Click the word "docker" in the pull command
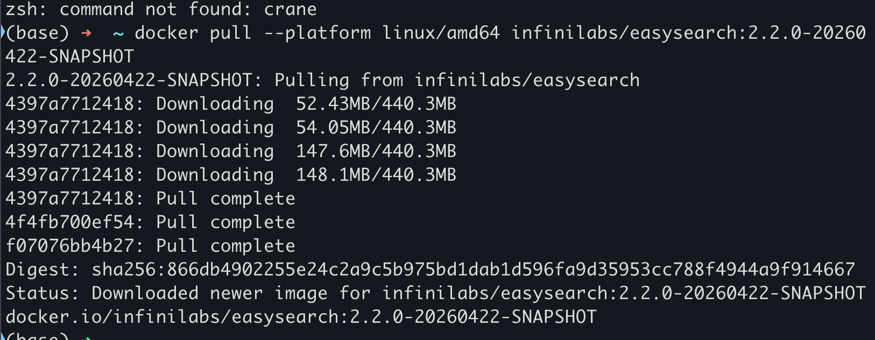Screen dimensions: 875x340 tap(166, 33)
